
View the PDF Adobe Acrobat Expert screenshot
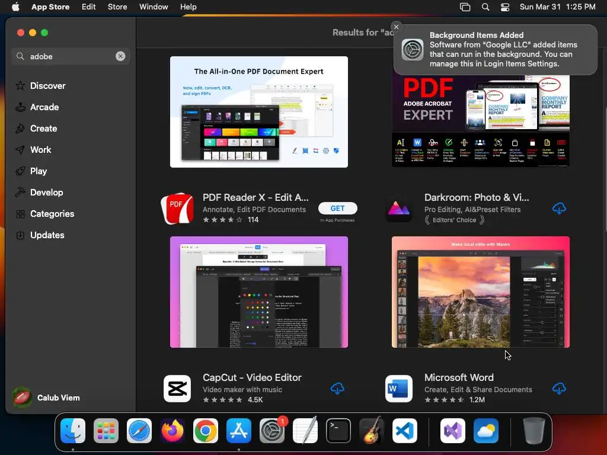coord(480,121)
